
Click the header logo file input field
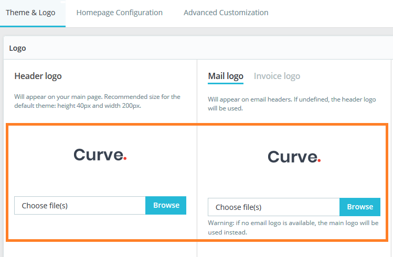click(80, 206)
